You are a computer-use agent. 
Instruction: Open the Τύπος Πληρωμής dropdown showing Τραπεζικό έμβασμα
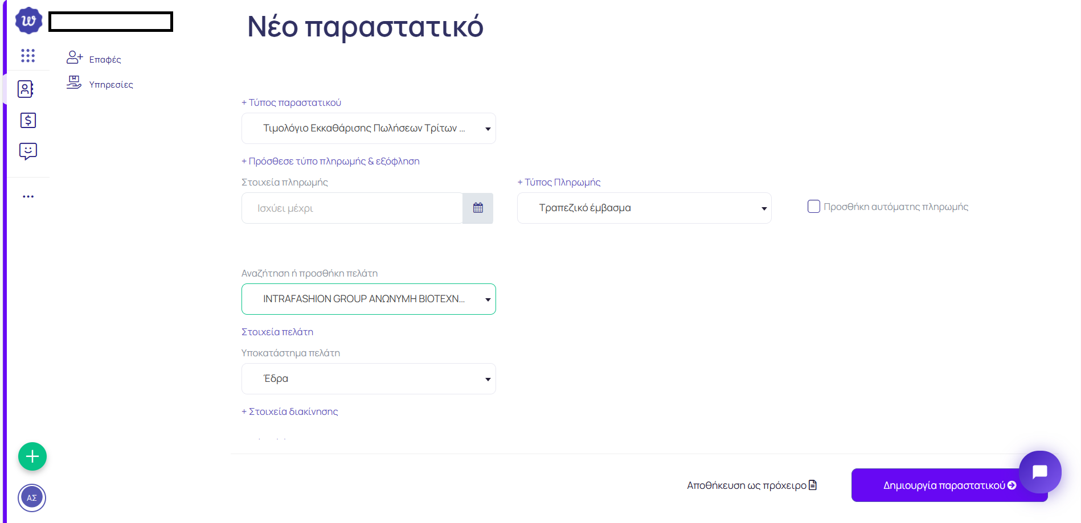coord(644,208)
